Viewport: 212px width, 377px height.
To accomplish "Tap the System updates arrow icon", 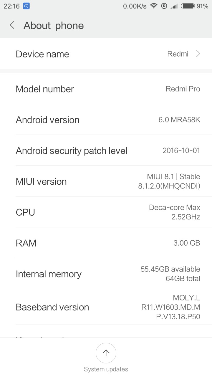I will coord(106,353).
